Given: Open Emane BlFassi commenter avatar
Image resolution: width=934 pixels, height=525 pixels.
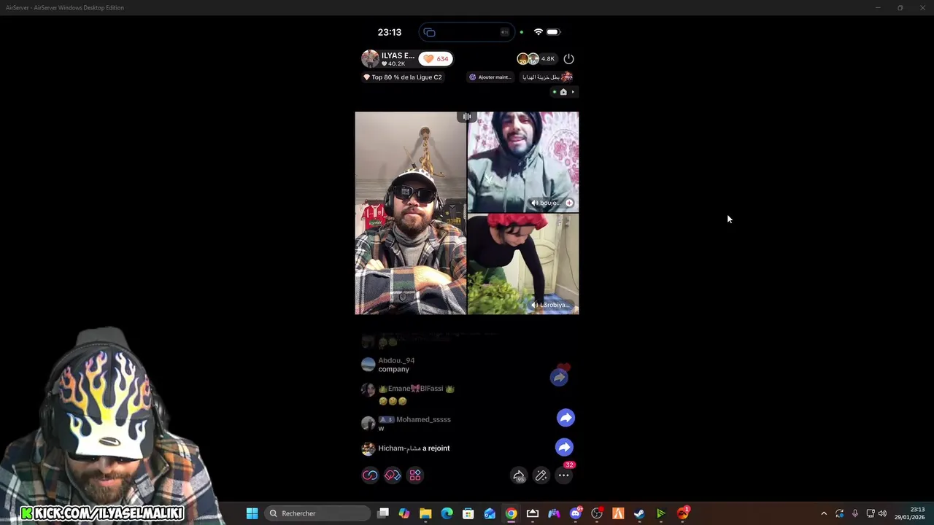Looking at the screenshot, I should pyautogui.click(x=368, y=389).
